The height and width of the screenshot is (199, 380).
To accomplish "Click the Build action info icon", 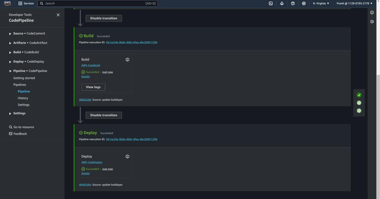I will tap(127, 60).
